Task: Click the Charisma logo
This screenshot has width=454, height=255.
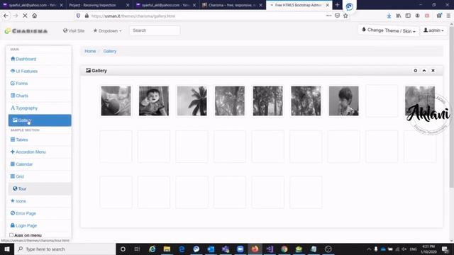Action: click(x=26, y=30)
